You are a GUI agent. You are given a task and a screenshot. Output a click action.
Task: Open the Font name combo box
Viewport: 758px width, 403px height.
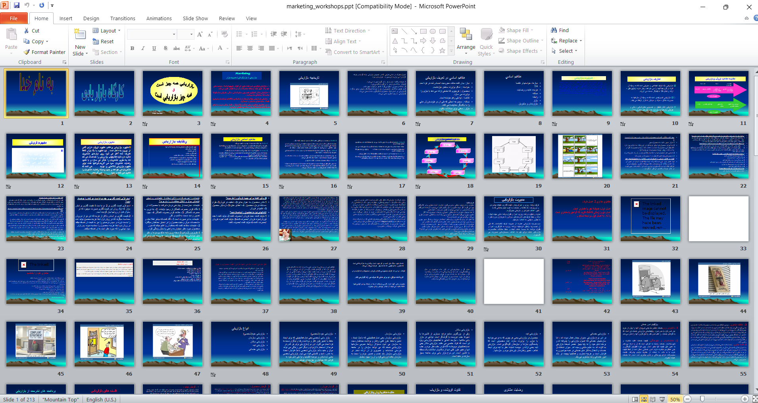pyautogui.click(x=152, y=35)
